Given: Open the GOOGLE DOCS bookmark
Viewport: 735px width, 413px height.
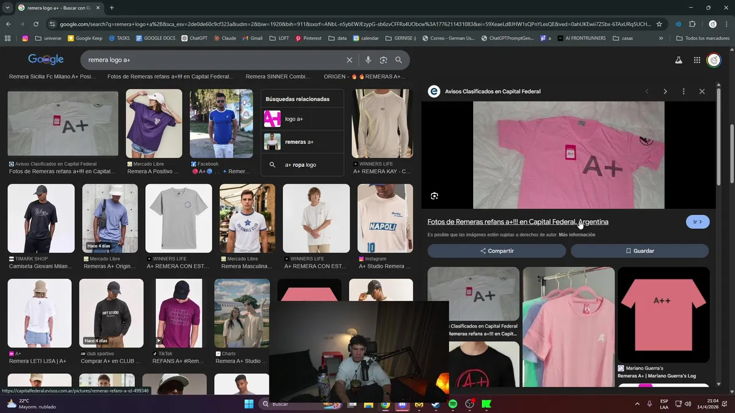Looking at the screenshot, I should pos(156,38).
